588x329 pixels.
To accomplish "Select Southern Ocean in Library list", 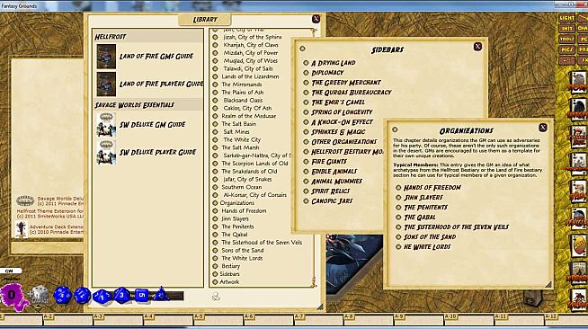I will (x=242, y=187).
